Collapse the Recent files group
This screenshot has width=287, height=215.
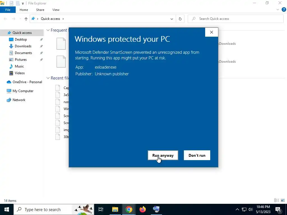[48, 78]
